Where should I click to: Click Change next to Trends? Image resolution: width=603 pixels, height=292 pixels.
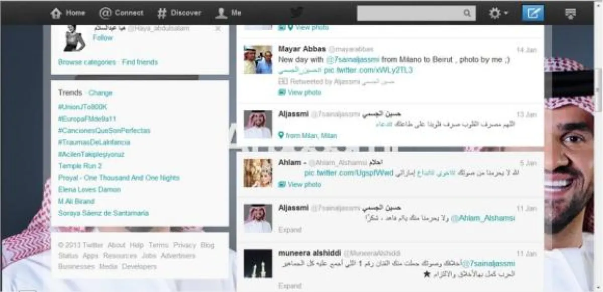pyautogui.click(x=100, y=93)
